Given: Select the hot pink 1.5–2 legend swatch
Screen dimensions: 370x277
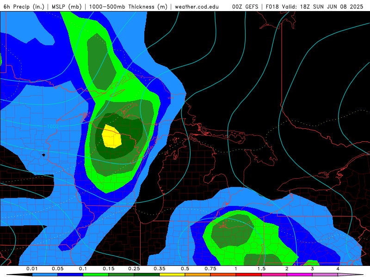Looking at the screenshot, I should point(274,275).
